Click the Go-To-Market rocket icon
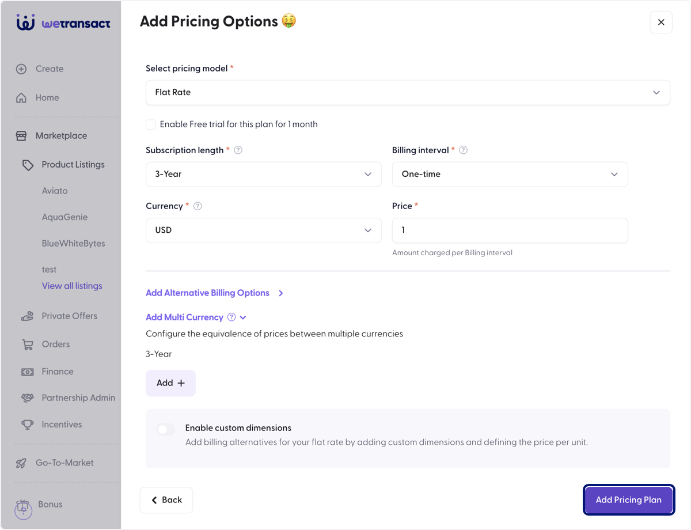Viewport: 691px width, 530px height. (21, 463)
